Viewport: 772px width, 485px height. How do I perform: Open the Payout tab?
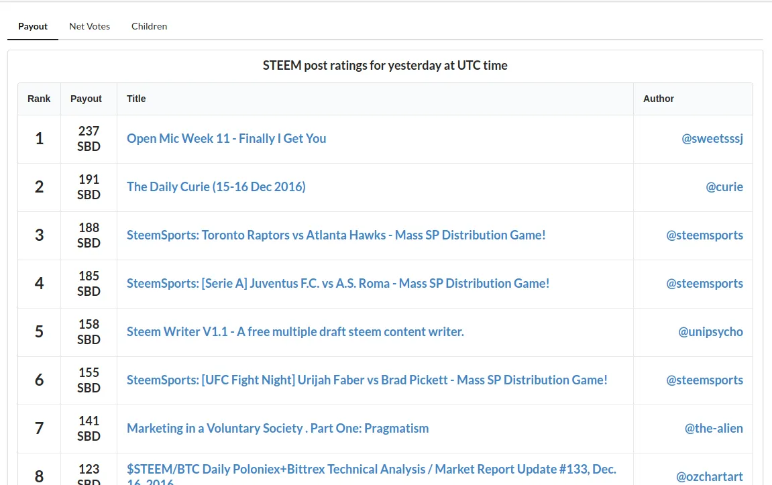tap(33, 26)
